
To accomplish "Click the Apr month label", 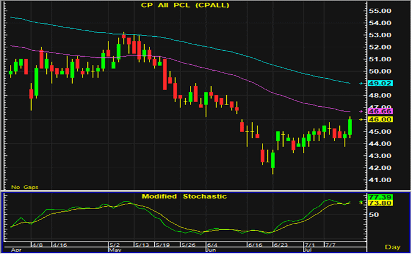I will point(16,250).
